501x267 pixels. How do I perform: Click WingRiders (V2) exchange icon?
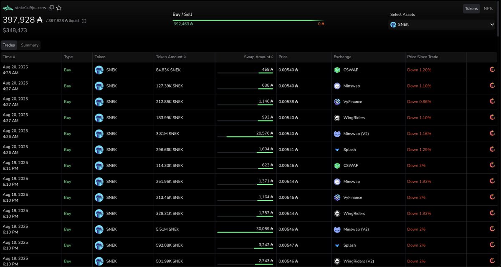337,261
